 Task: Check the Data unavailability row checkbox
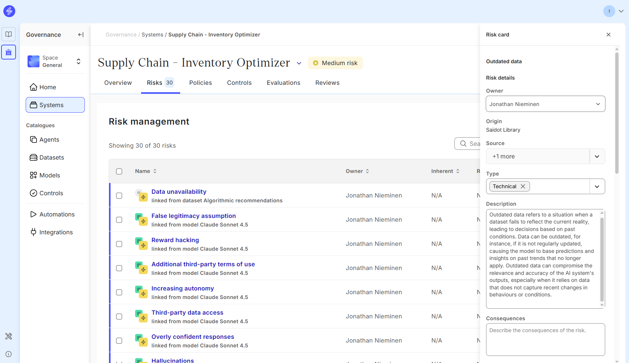119,196
